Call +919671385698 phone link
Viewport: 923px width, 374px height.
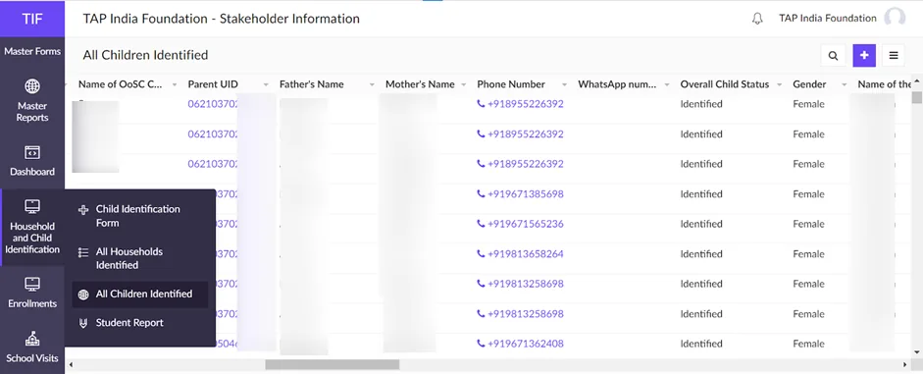pyautogui.click(x=525, y=193)
